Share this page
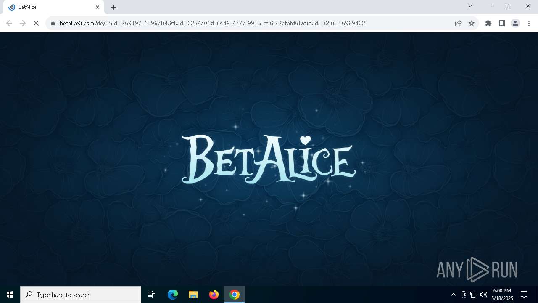 pos(458,23)
